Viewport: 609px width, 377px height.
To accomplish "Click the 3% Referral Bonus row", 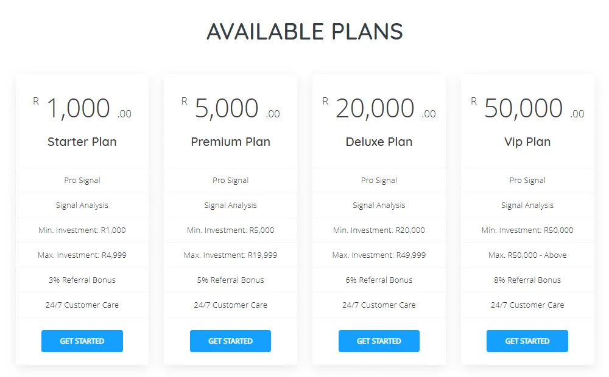I will 82,280.
